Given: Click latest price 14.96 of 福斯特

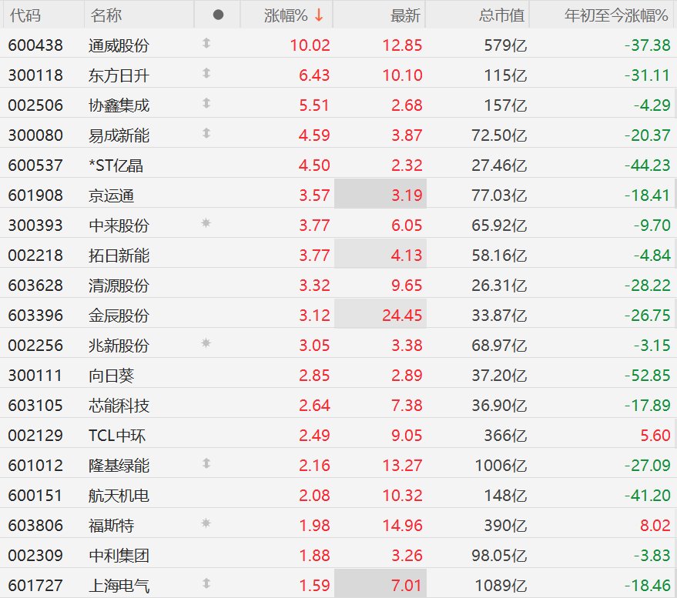Looking at the screenshot, I should pos(402,525).
